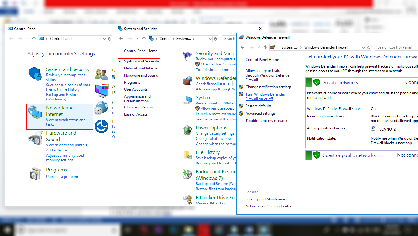Click the Refresh icon in the Firewall window address bar
418x236 pixels.
[x=369, y=47]
